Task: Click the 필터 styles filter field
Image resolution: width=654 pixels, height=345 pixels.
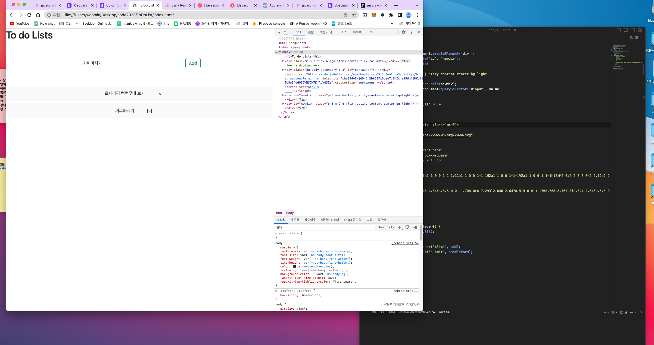Action: [x=323, y=227]
